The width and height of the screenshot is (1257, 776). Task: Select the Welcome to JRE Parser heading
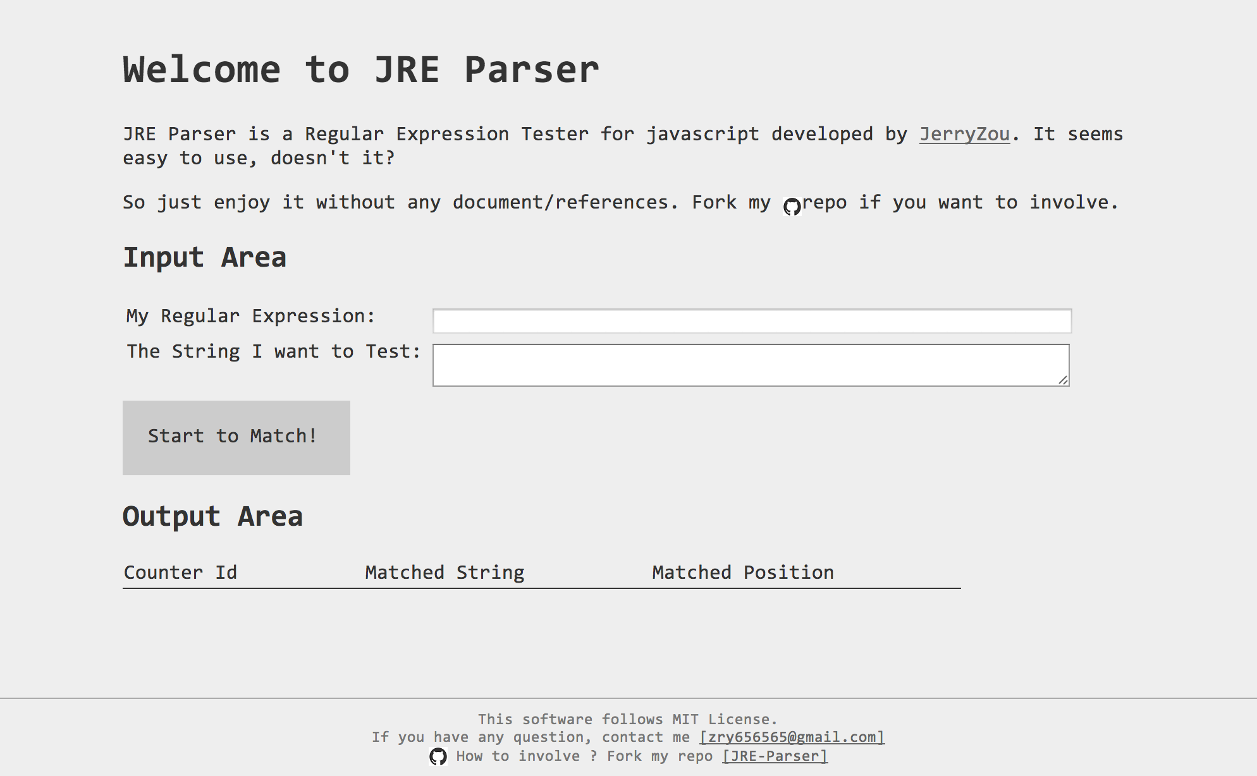coord(360,70)
